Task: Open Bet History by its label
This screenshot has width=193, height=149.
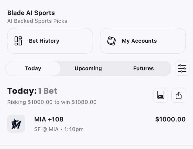Action: [44, 41]
